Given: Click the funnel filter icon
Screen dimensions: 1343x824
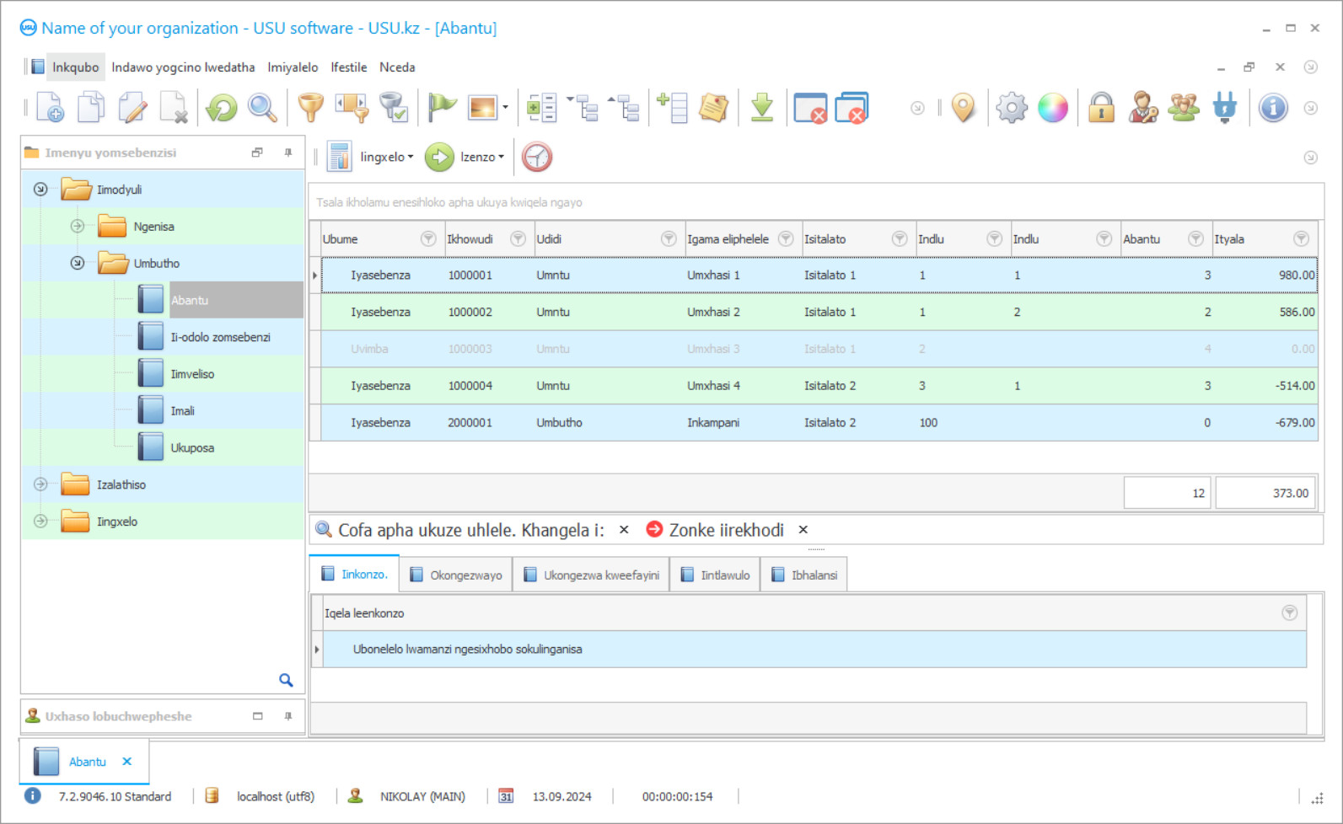Looking at the screenshot, I should click(310, 108).
